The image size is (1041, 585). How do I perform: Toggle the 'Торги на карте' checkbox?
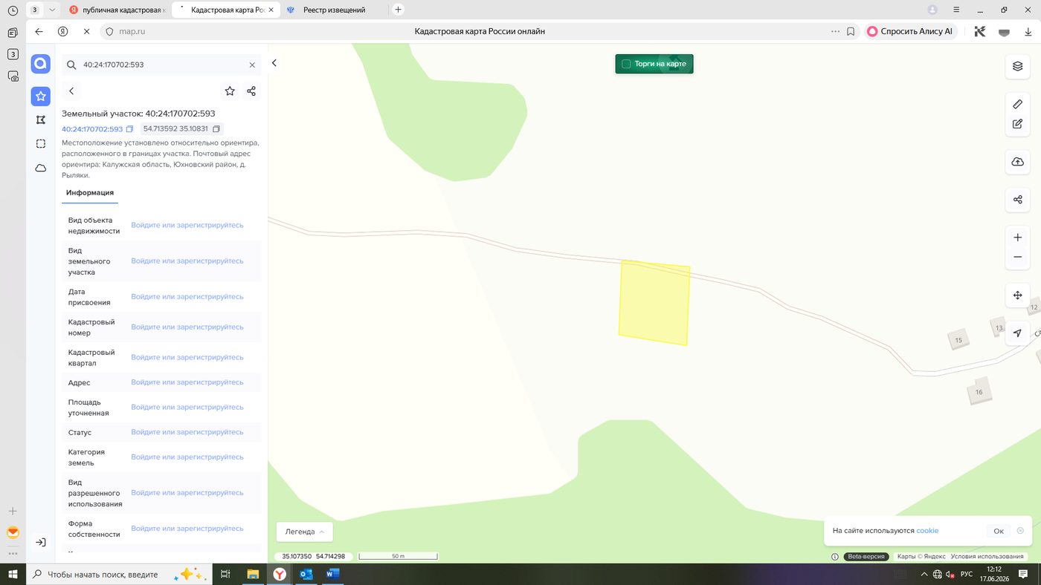(626, 64)
